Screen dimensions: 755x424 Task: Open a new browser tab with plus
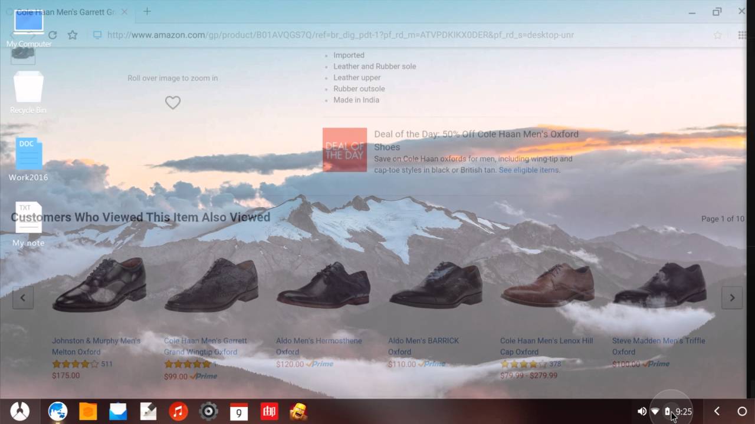[147, 11]
